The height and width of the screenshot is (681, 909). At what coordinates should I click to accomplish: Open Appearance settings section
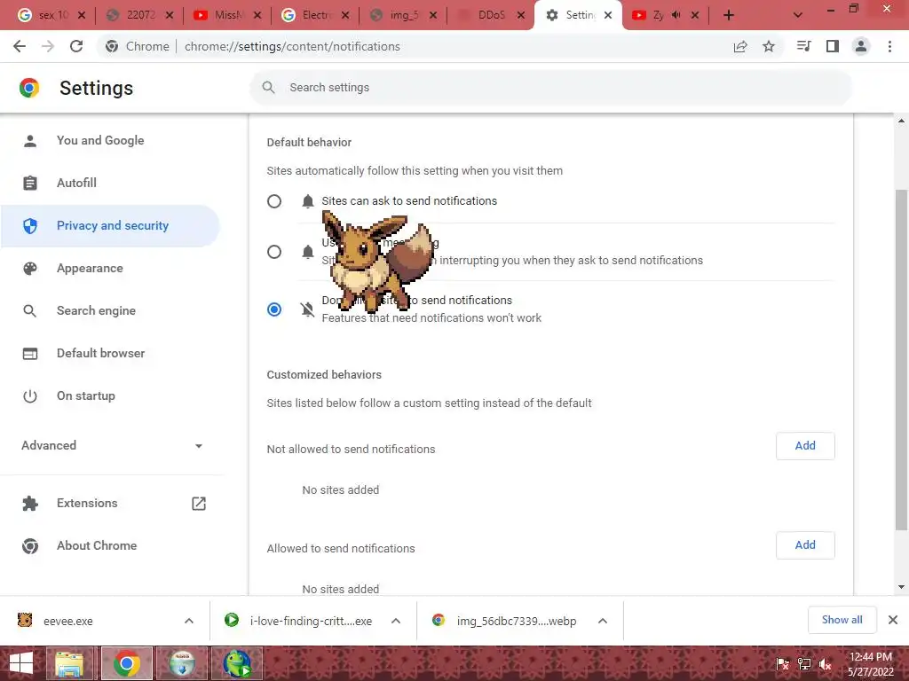(x=90, y=268)
